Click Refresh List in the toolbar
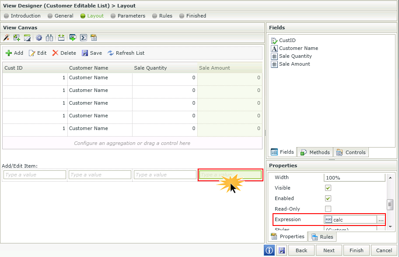 coord(126,53)
